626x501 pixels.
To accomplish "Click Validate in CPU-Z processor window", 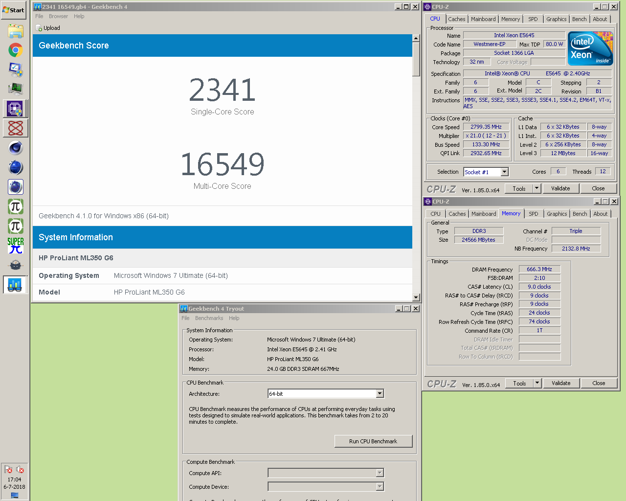I will 560,188.
